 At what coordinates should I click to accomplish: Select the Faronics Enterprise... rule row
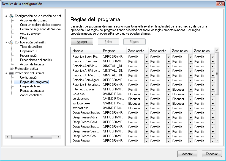(x=143, y=85)
